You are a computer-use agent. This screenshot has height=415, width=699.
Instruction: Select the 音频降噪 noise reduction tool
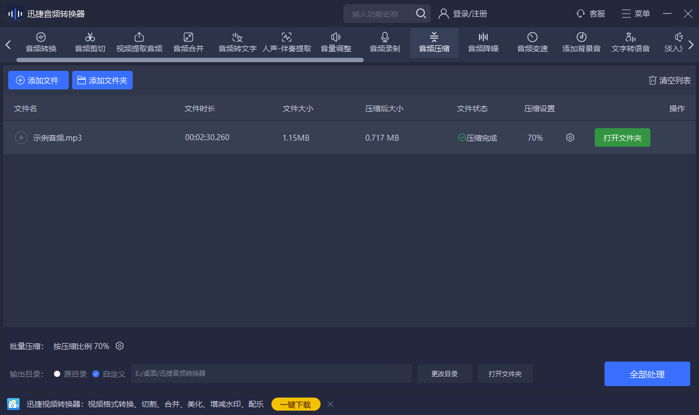pos(483,43)
